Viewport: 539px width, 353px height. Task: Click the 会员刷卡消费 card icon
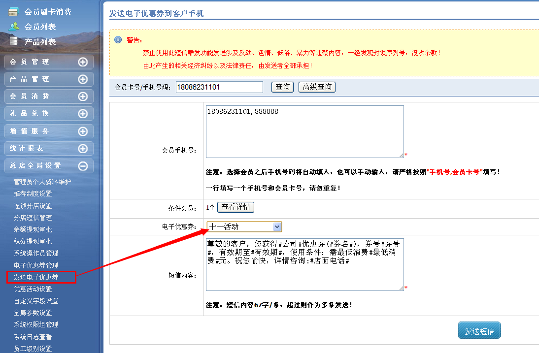click(14, 11)
